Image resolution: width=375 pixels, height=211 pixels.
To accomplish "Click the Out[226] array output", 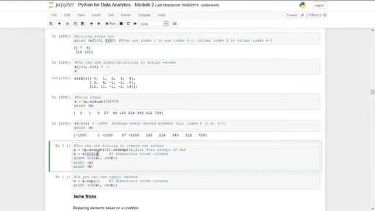I will coord(105,83).
